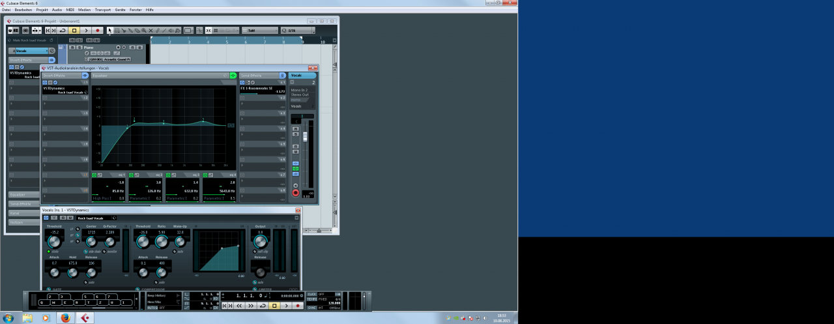Click Stop on the transport panel
The image size is (834, 324).
274,306
